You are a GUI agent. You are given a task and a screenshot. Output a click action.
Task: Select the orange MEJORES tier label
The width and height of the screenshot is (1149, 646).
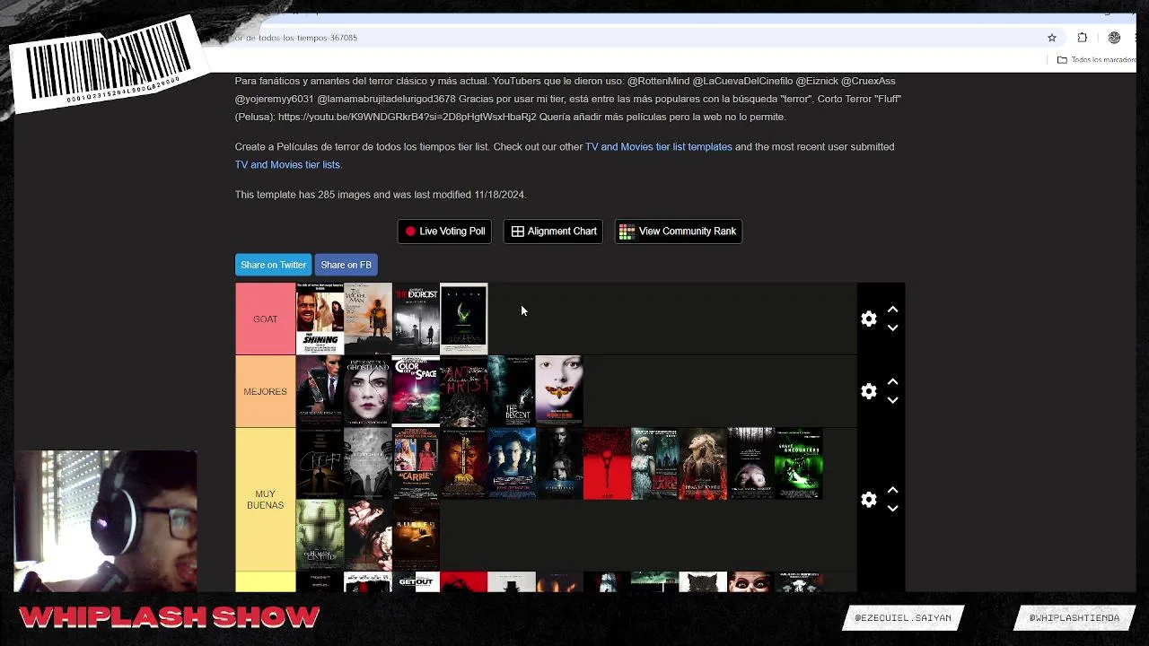[x=265, y=391]
